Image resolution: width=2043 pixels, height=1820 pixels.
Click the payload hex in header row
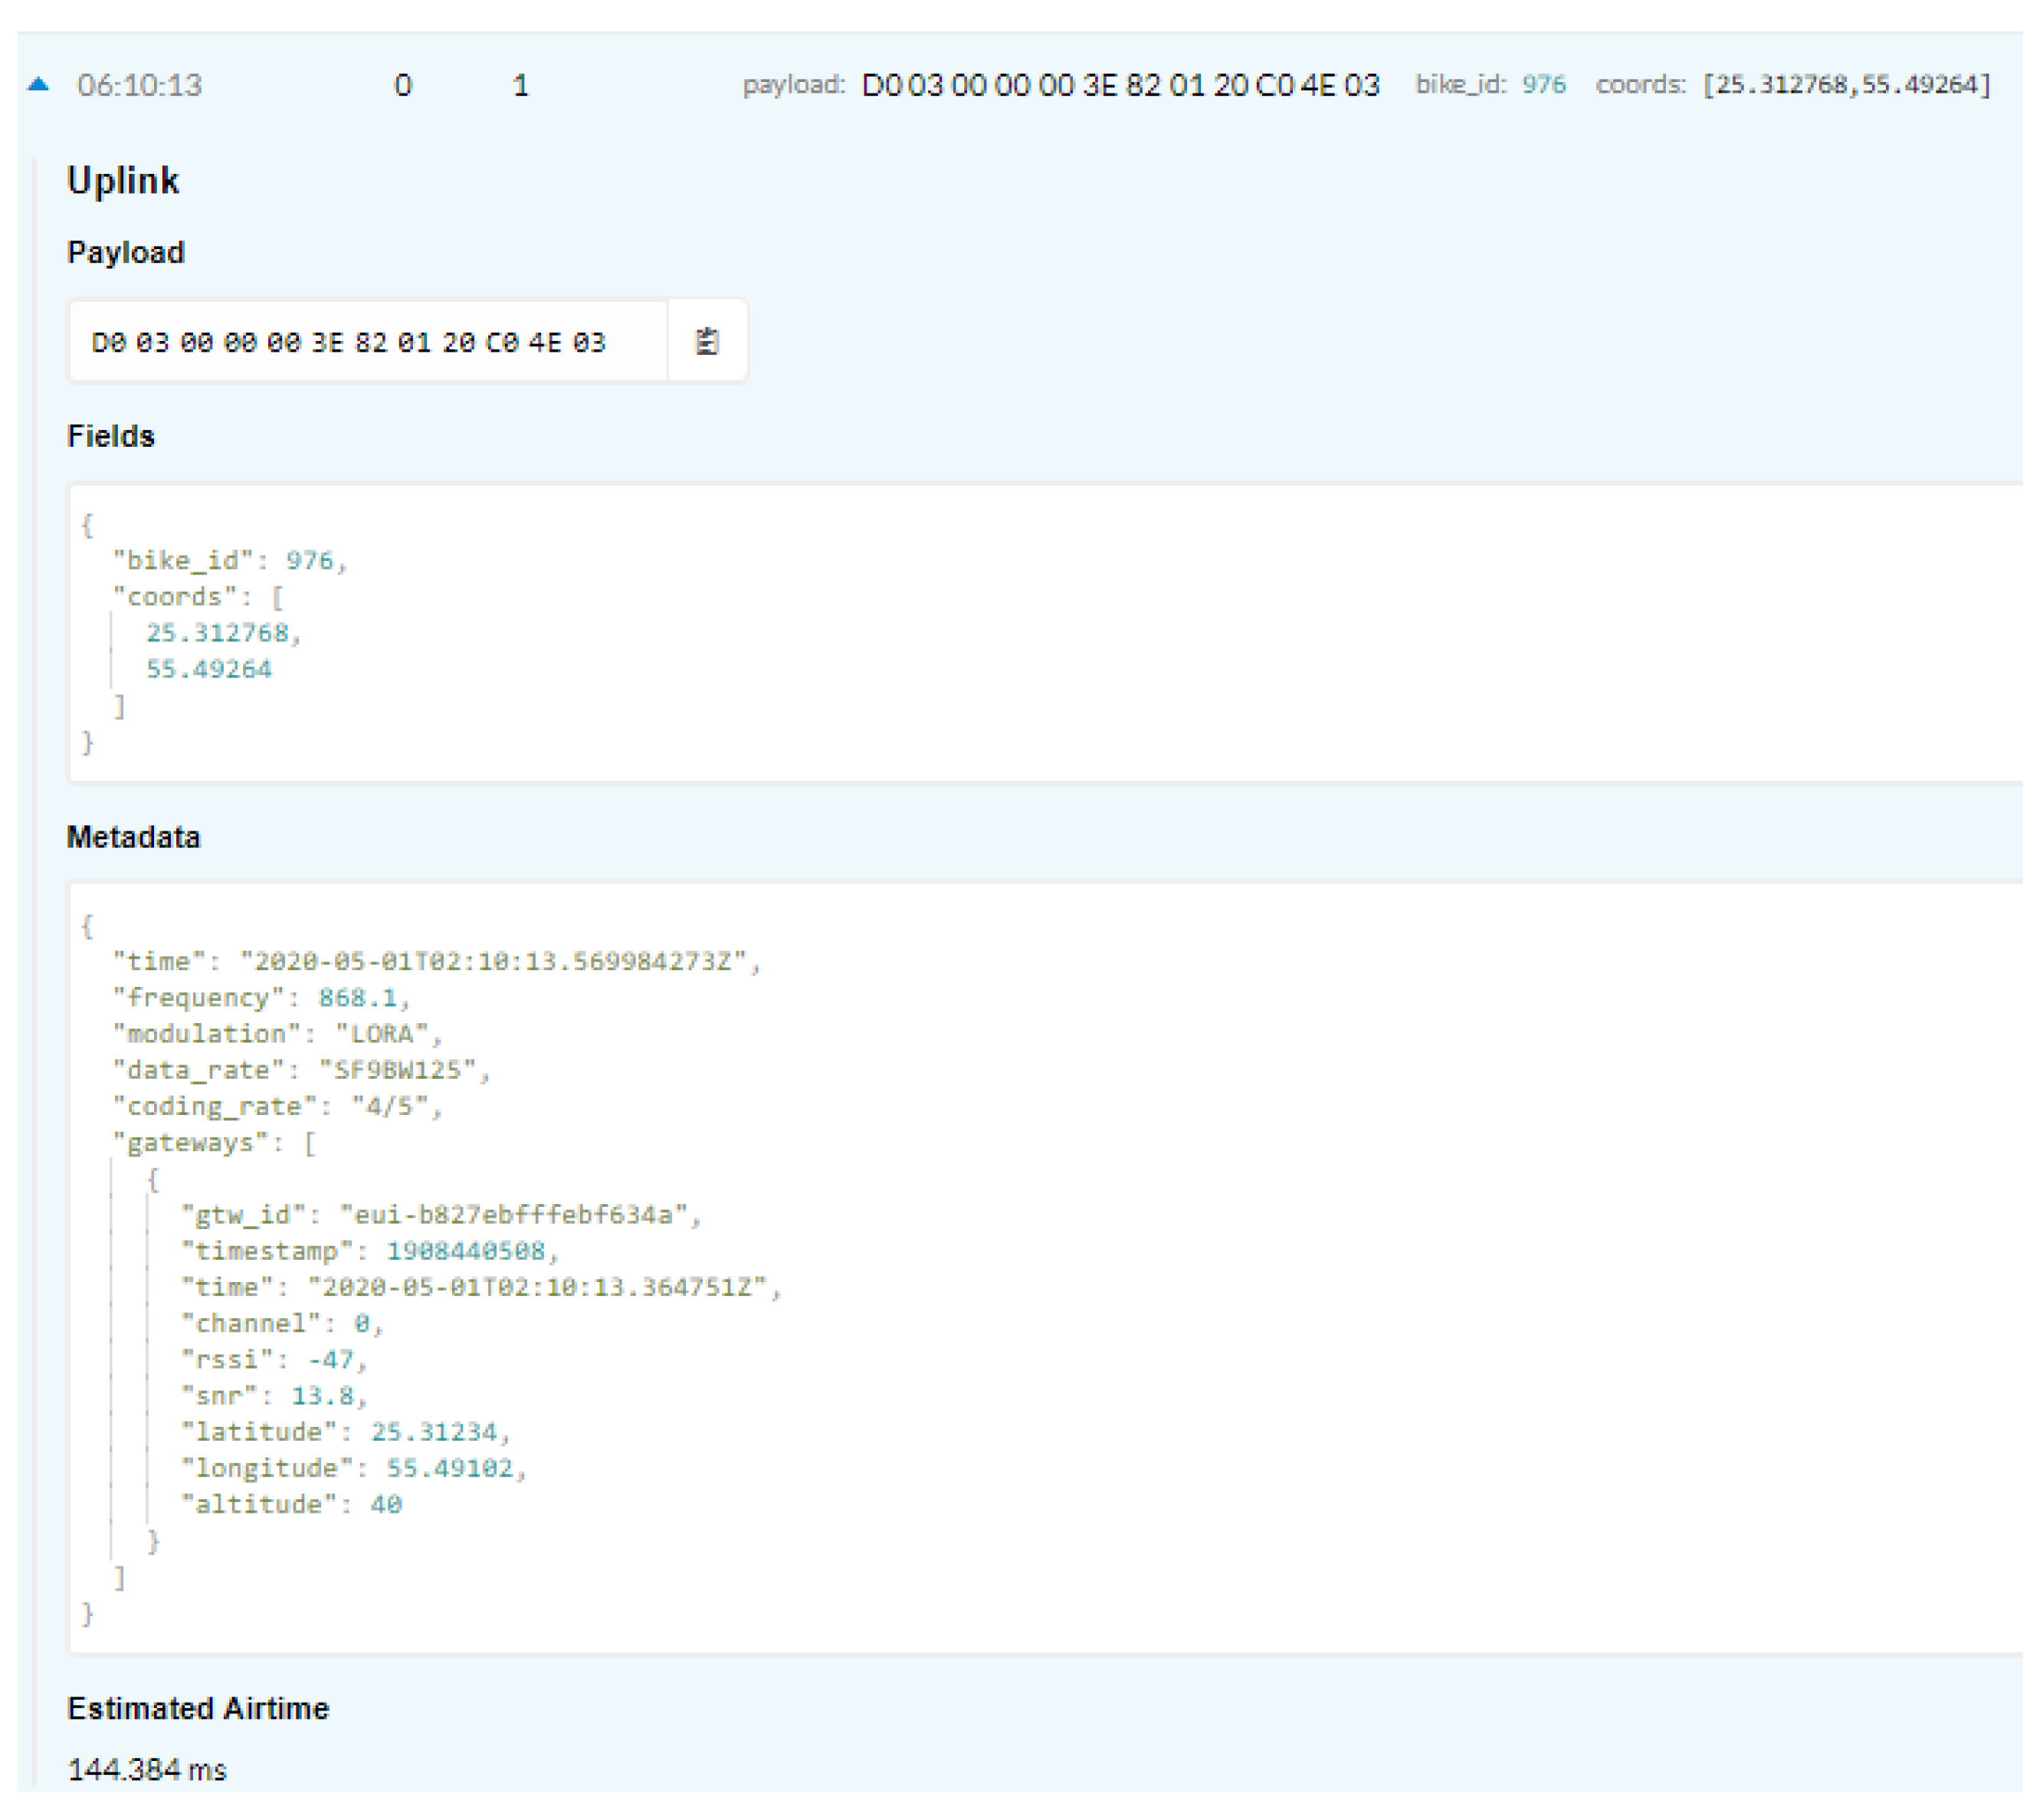pyautogui.click(x=1120, y=86)
